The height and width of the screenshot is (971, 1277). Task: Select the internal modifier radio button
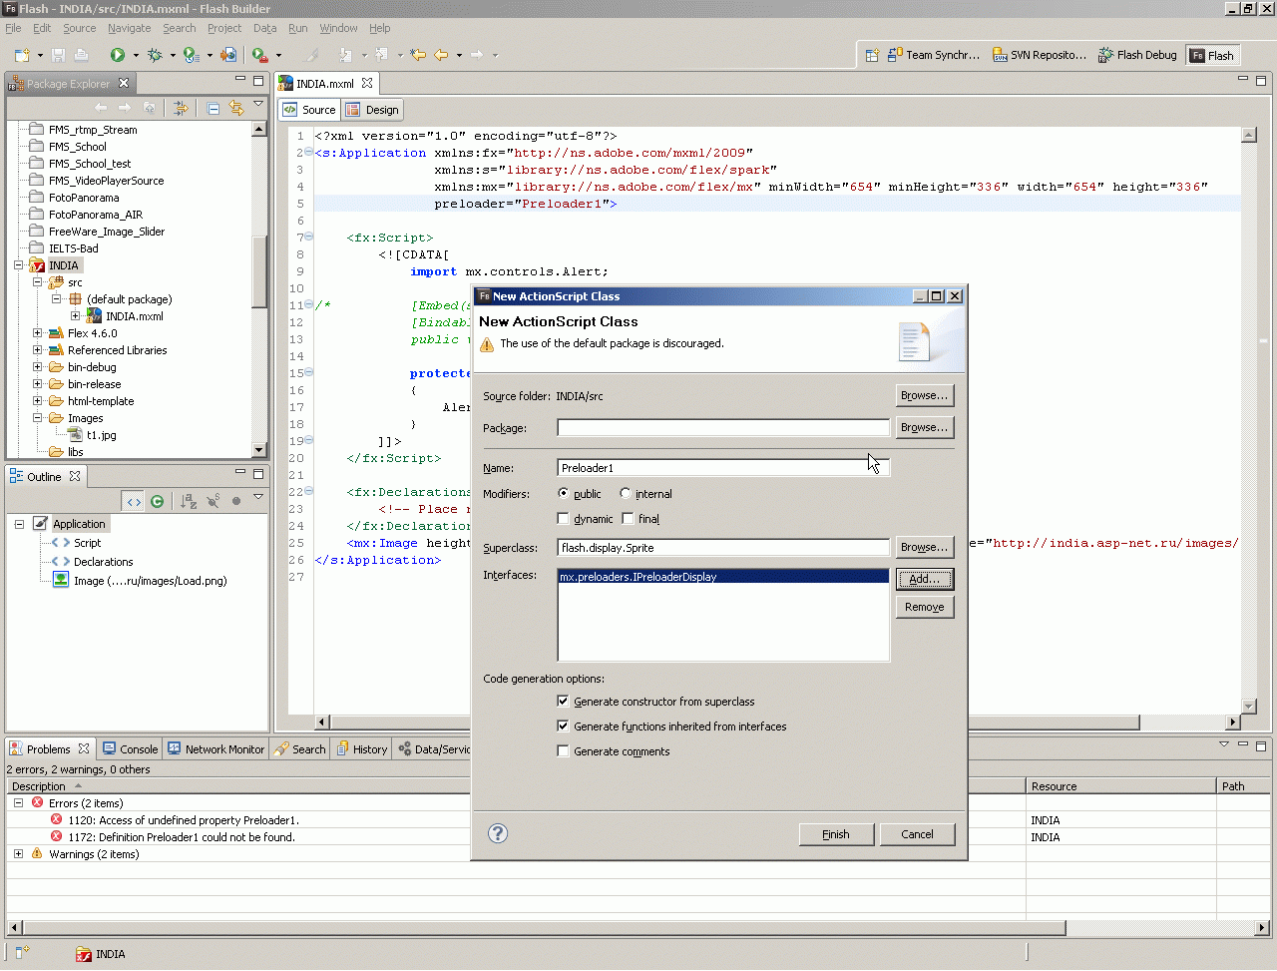(x=626, y=493)
